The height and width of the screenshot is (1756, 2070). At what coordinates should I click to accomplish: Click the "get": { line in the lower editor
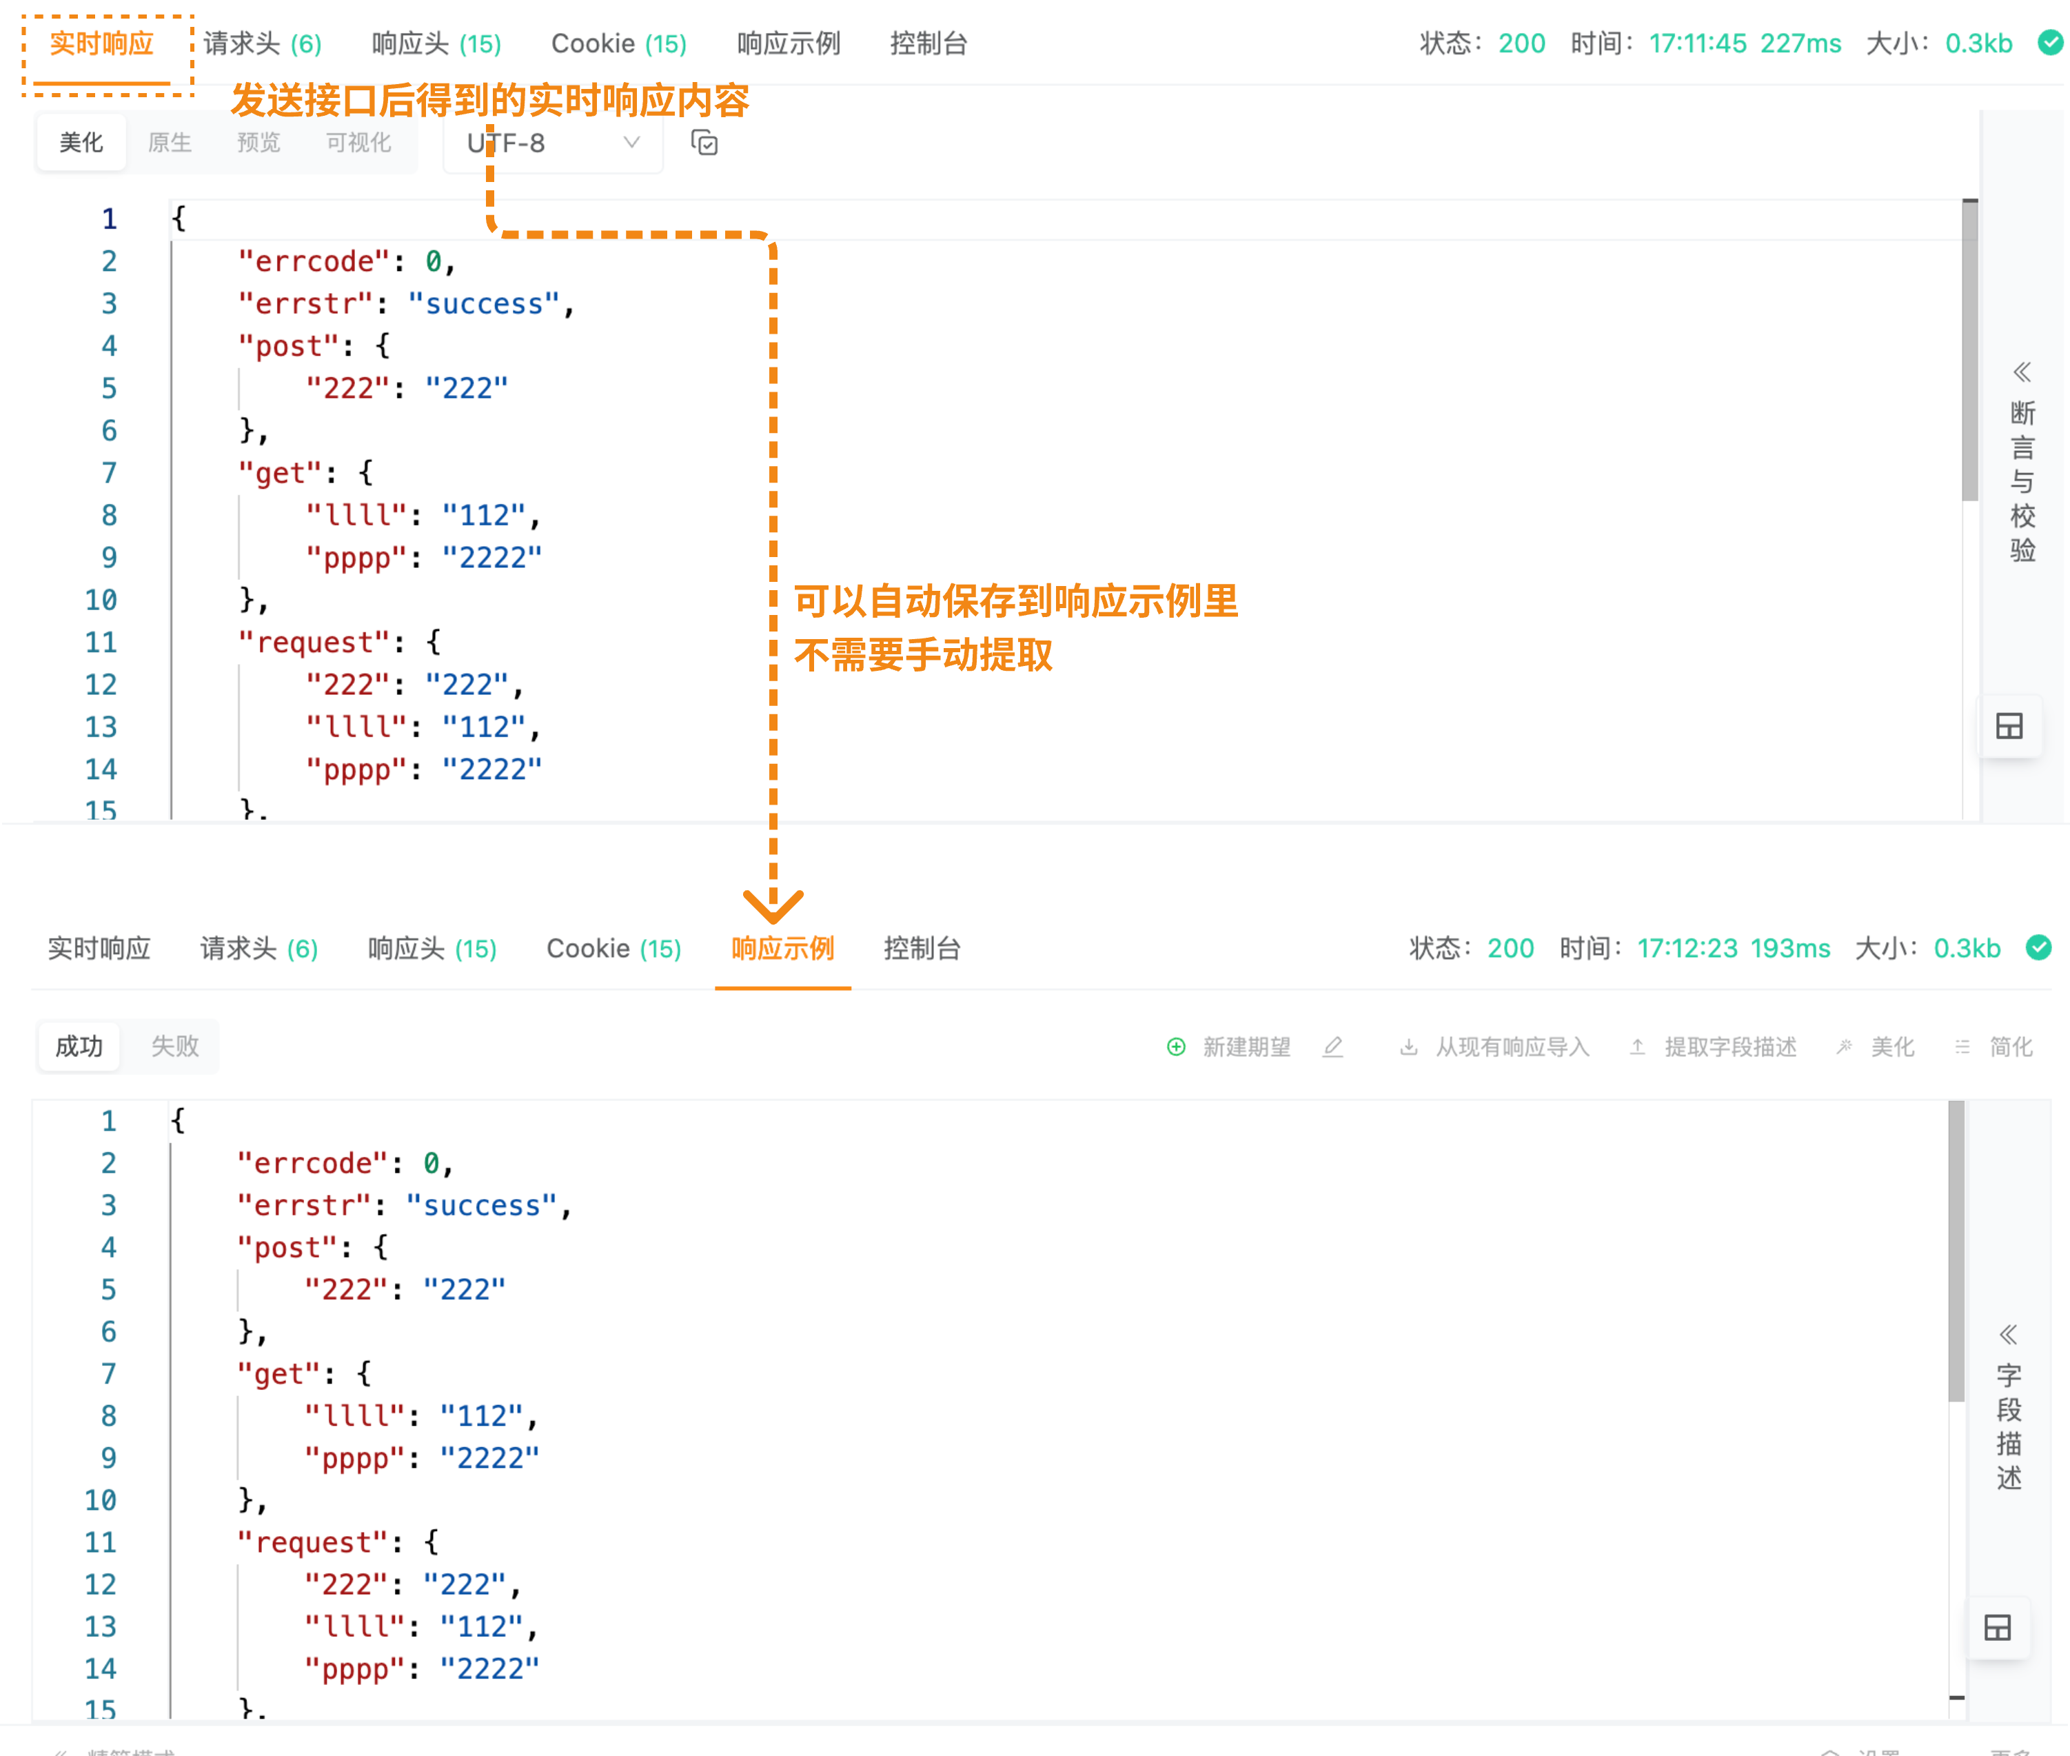click(x=303, y=1375)
